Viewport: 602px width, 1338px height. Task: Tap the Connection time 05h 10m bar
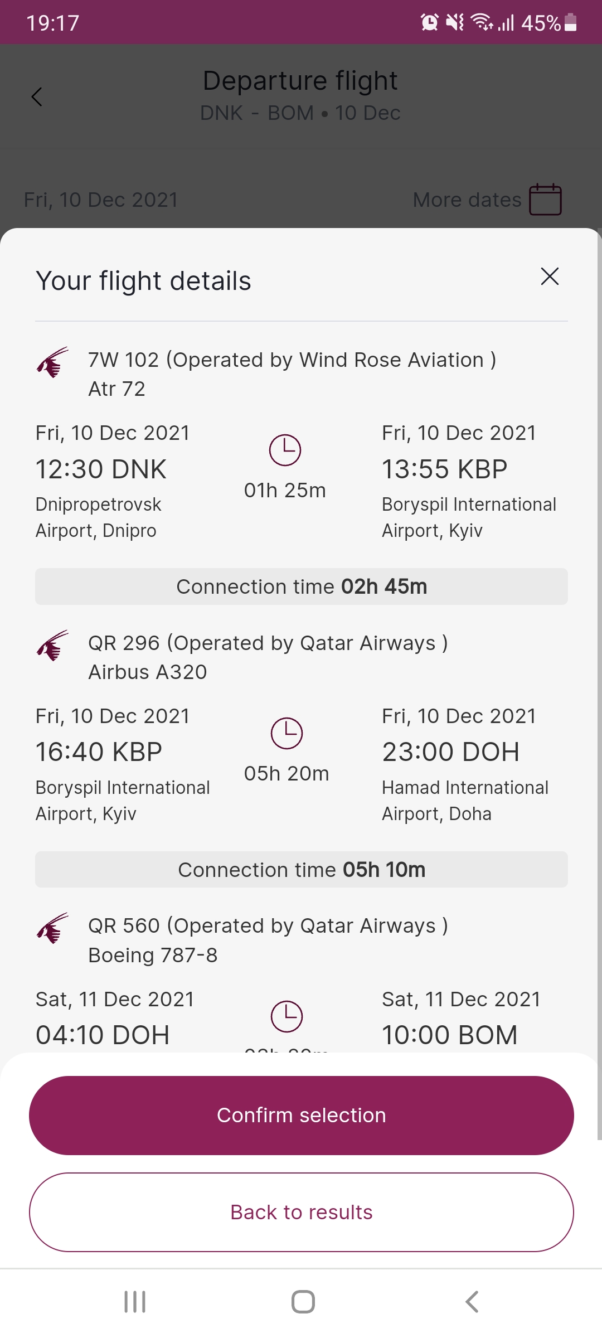301,870
